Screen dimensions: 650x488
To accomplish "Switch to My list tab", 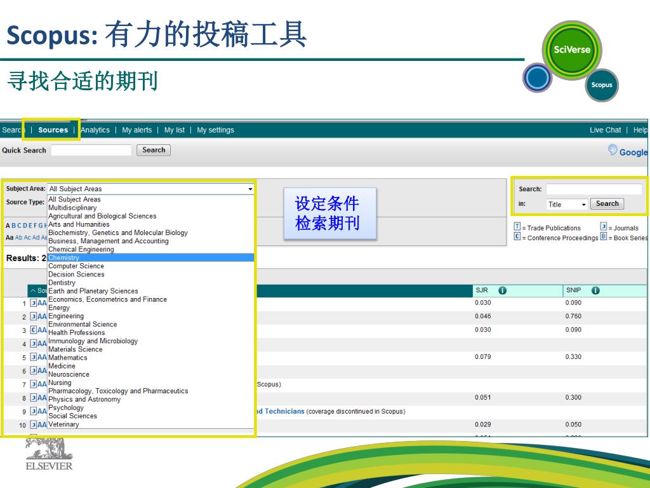I will click(x=175, y=130).
